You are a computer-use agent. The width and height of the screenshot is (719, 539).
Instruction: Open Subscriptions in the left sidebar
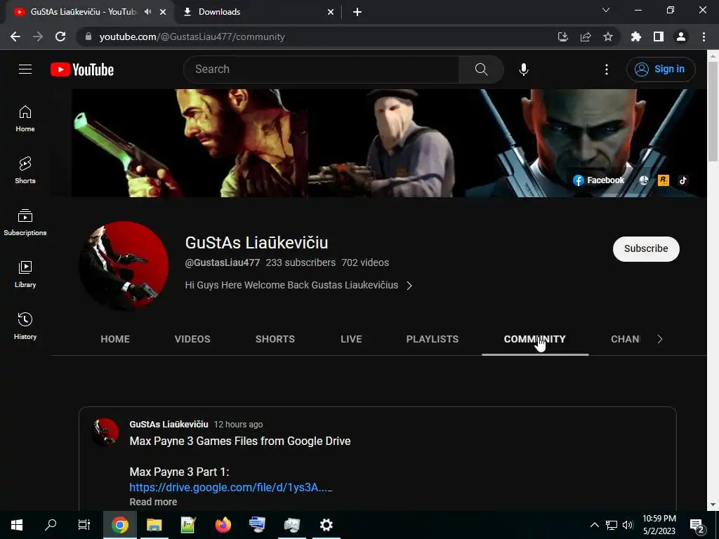tap(25, 222)
